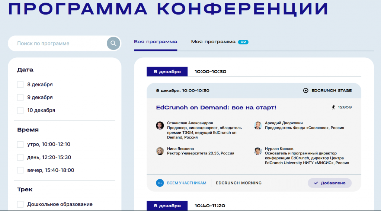This screenshot has width=381, height=211.
Task: Click the 'Дата' filter heading
Action: [25, 70]
